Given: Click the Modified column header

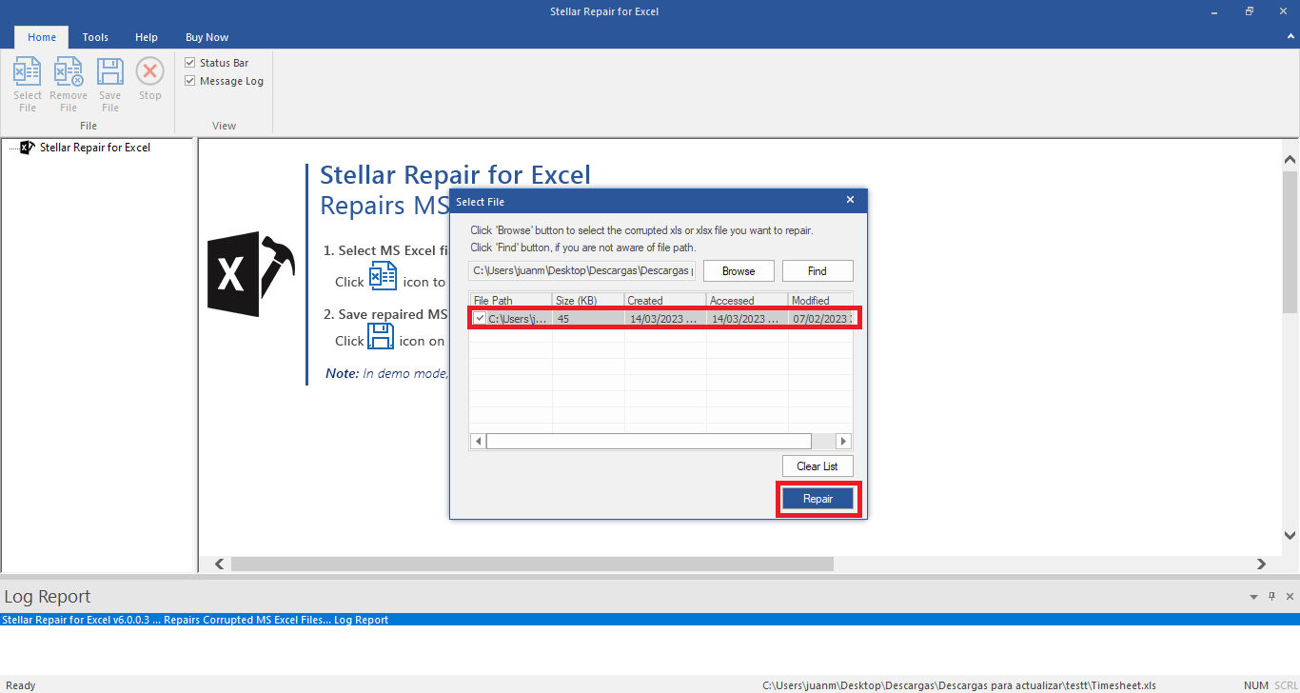Looking at the screenshot, I should pos(820,301).
